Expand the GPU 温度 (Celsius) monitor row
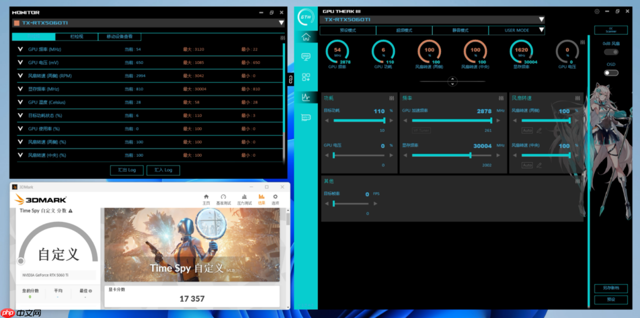The image size is (640, 318). [20, 102]
